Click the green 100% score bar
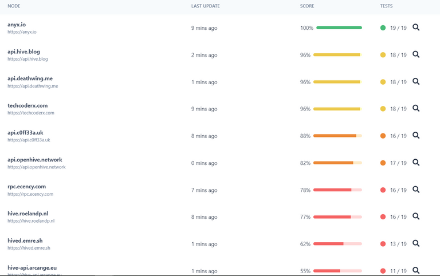Image resolution: width=440 pixels, height=276 pixels. 339,27
